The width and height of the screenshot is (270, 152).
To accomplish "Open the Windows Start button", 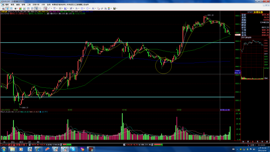I will pos(3,149).
